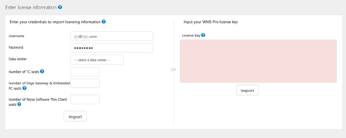Click the OR divider text between panels
The image size is (346, 138).
[x=174, y=70]
